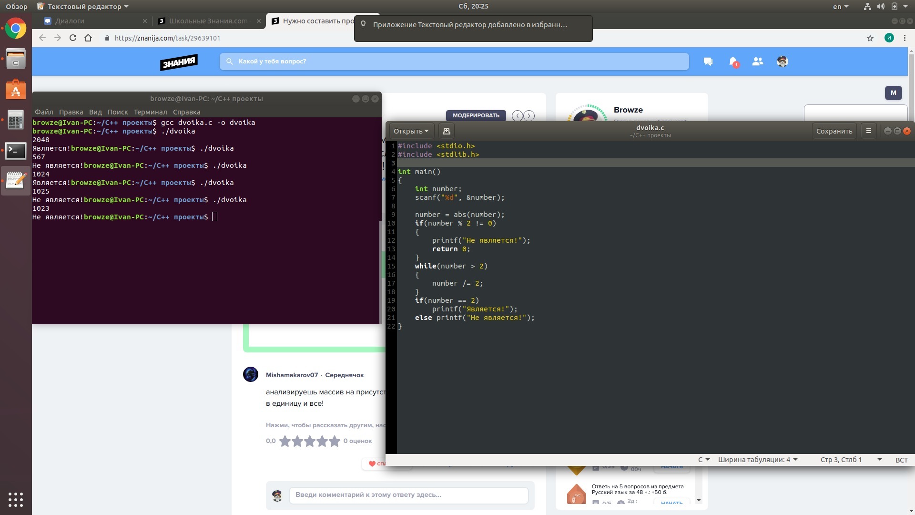Click the МОДЕРИРОВАТЬ button
The image size is (915, 515).
(476, 115)
